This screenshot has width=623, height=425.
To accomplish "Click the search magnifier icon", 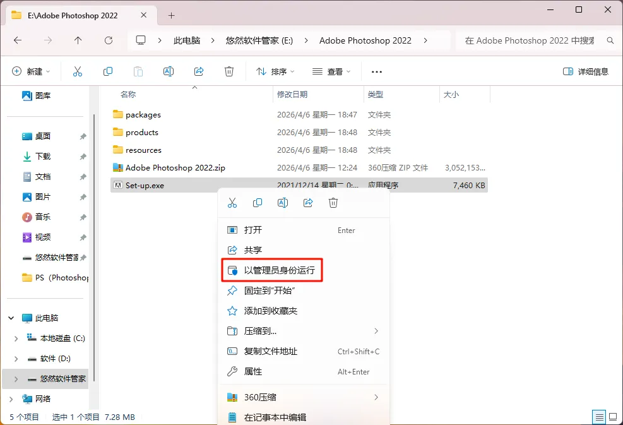I will coord(610,40).
